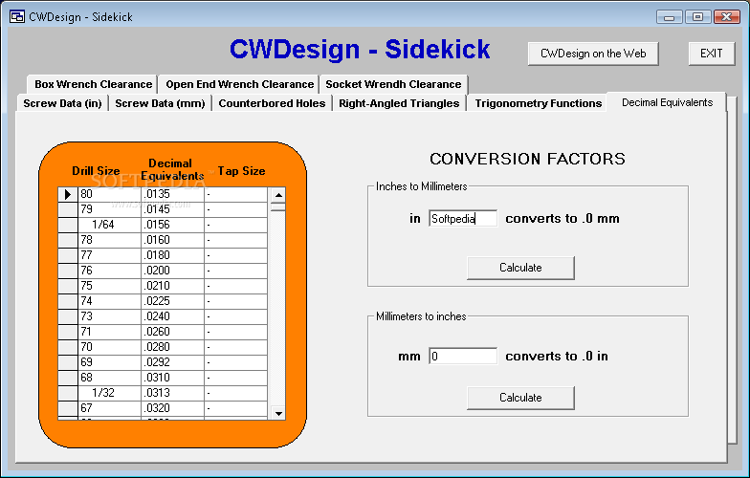Click decimal equivalent .0145
The width and height of the screenshot is (750, 478).
coord(172,209)
